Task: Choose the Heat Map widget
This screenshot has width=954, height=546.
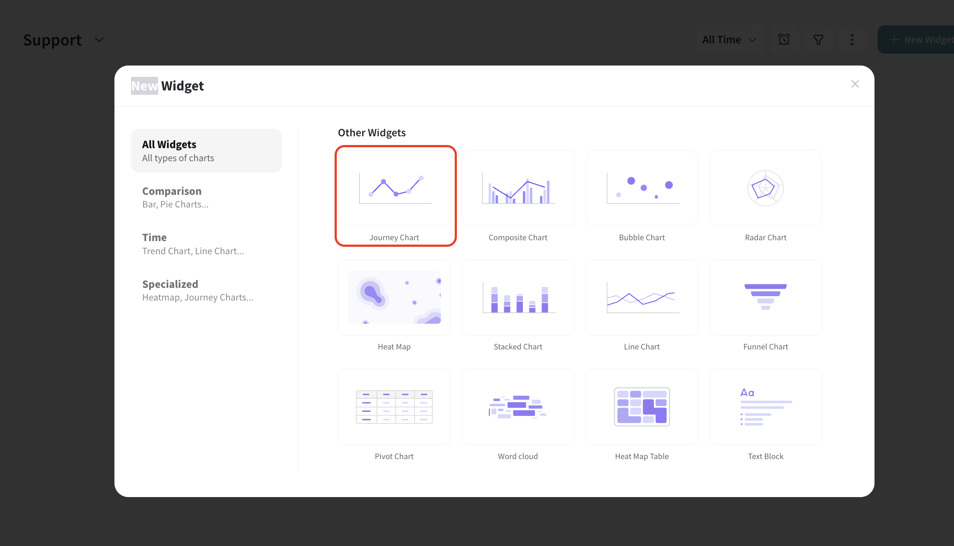Action: tap(394, 298)
